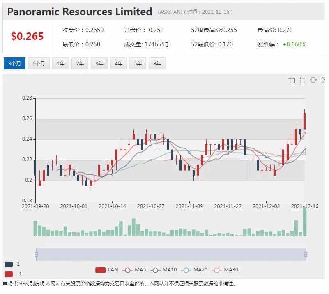Click the 2021-11-09 x-axis date label
The image size is (329, 294).
[x=189, y=206]
